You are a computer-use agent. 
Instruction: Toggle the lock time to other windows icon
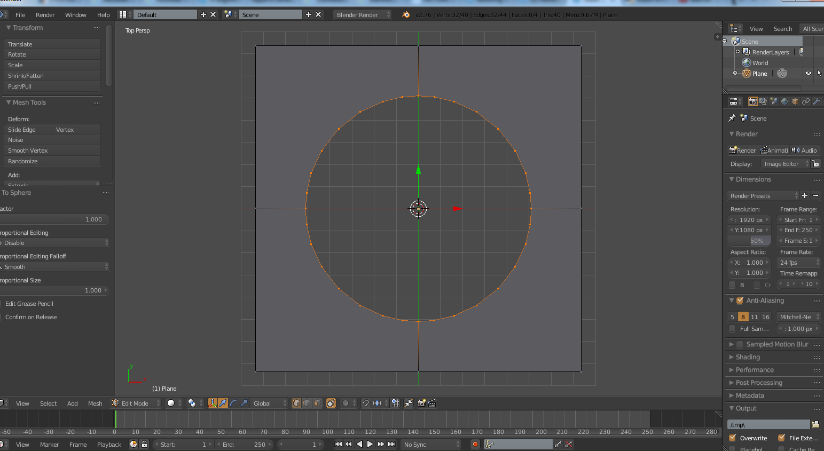tap(144, 444)
